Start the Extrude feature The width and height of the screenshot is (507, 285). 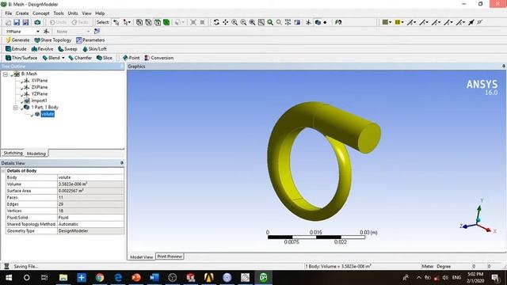(16, 49)
